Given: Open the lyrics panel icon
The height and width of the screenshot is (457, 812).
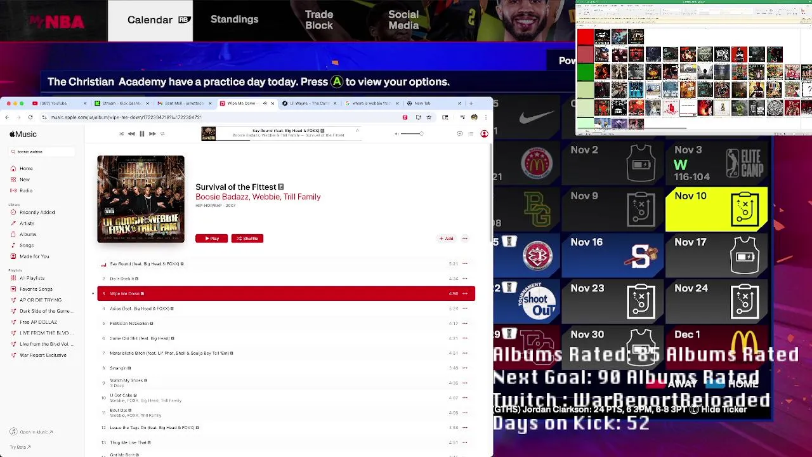Looking at the screenshot, I should click(x=459, y=134).
